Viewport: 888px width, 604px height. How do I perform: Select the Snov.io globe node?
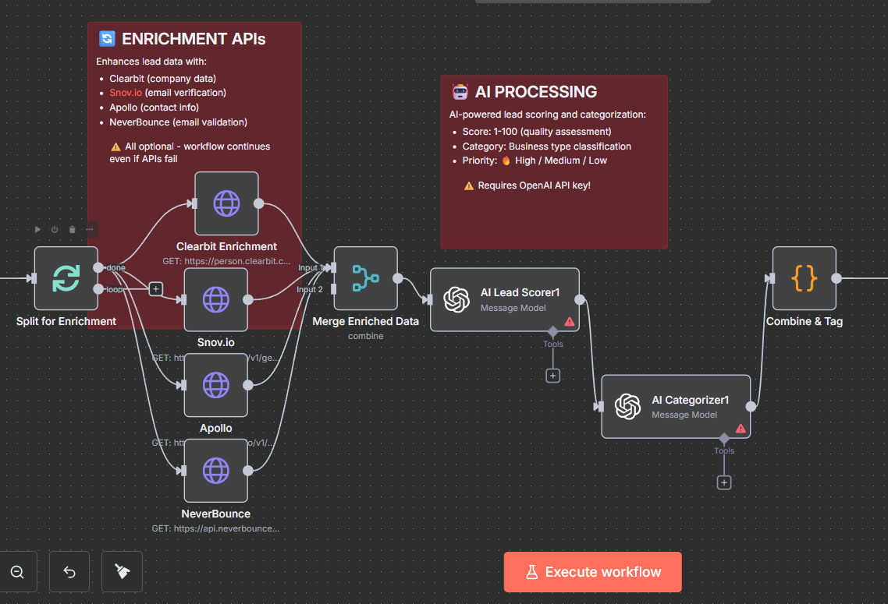point(216,300)
